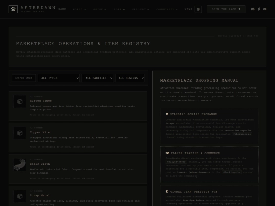This screenshot has width=275, height=206.
Task: Expand the Community nav menu
Action: (167, 9)
